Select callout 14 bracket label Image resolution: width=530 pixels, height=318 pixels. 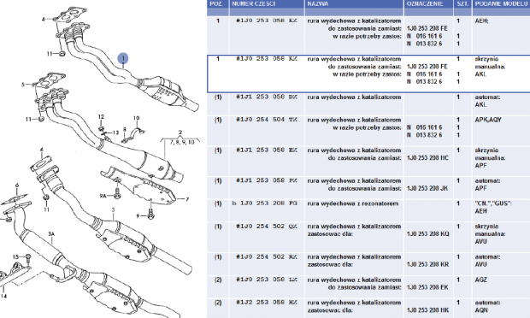(3, 296)
